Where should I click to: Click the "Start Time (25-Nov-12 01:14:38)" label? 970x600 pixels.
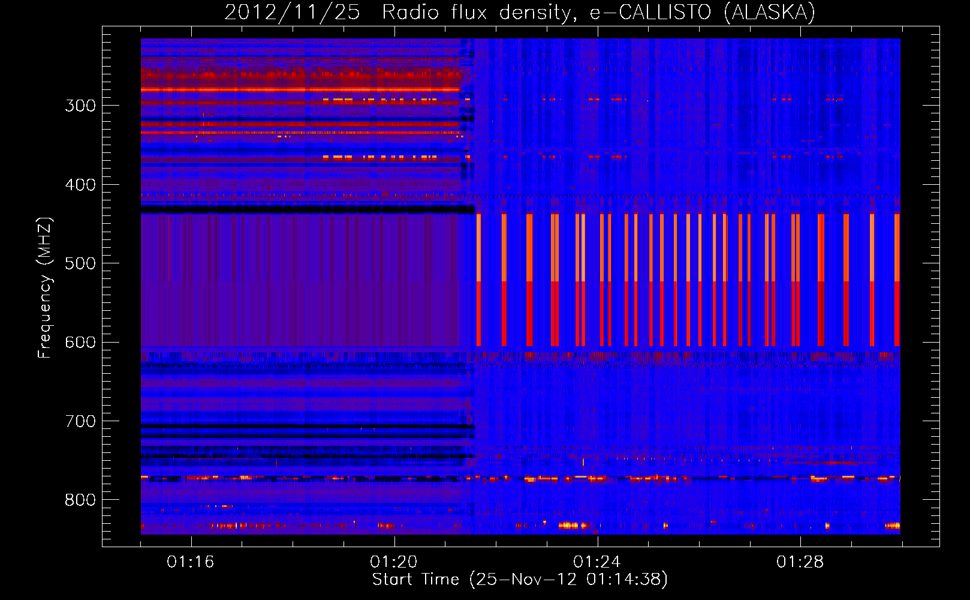click(520, 580)
